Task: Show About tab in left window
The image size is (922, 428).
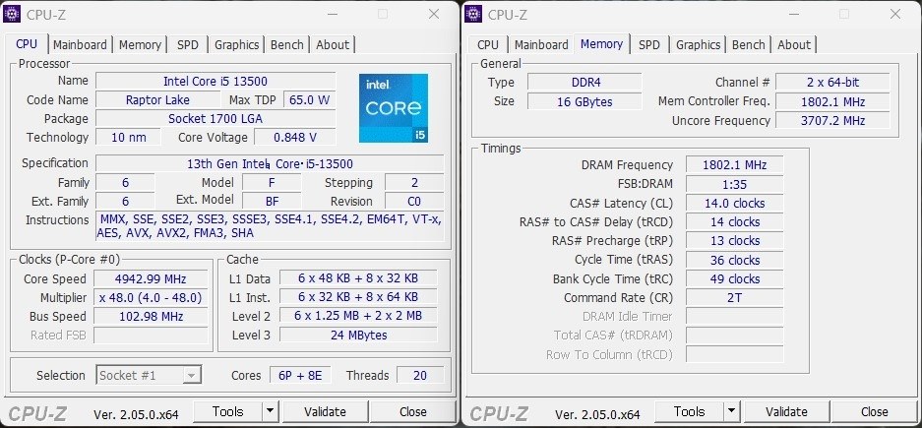Action: 333,44
